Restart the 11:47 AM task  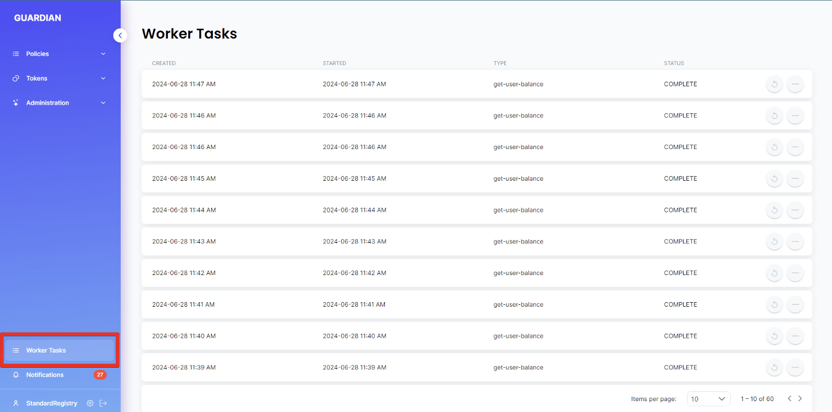tap(774, 85)
